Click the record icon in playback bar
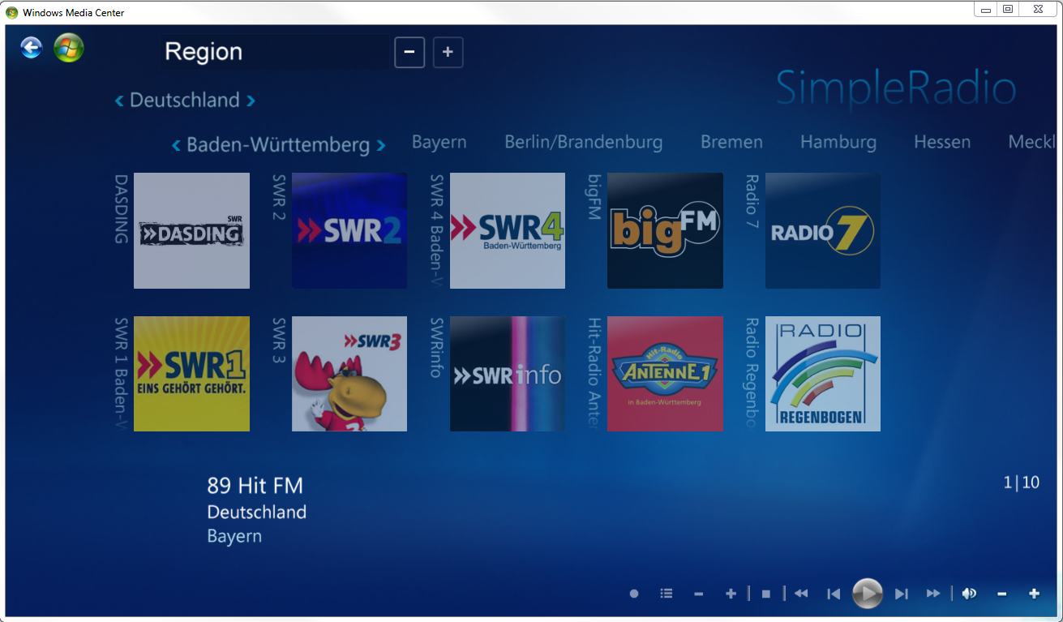The height and width of the screenshot is (622, 1063). click(633, 593)
